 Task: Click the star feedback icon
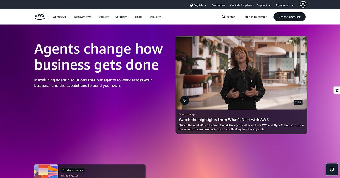[337, 90]
